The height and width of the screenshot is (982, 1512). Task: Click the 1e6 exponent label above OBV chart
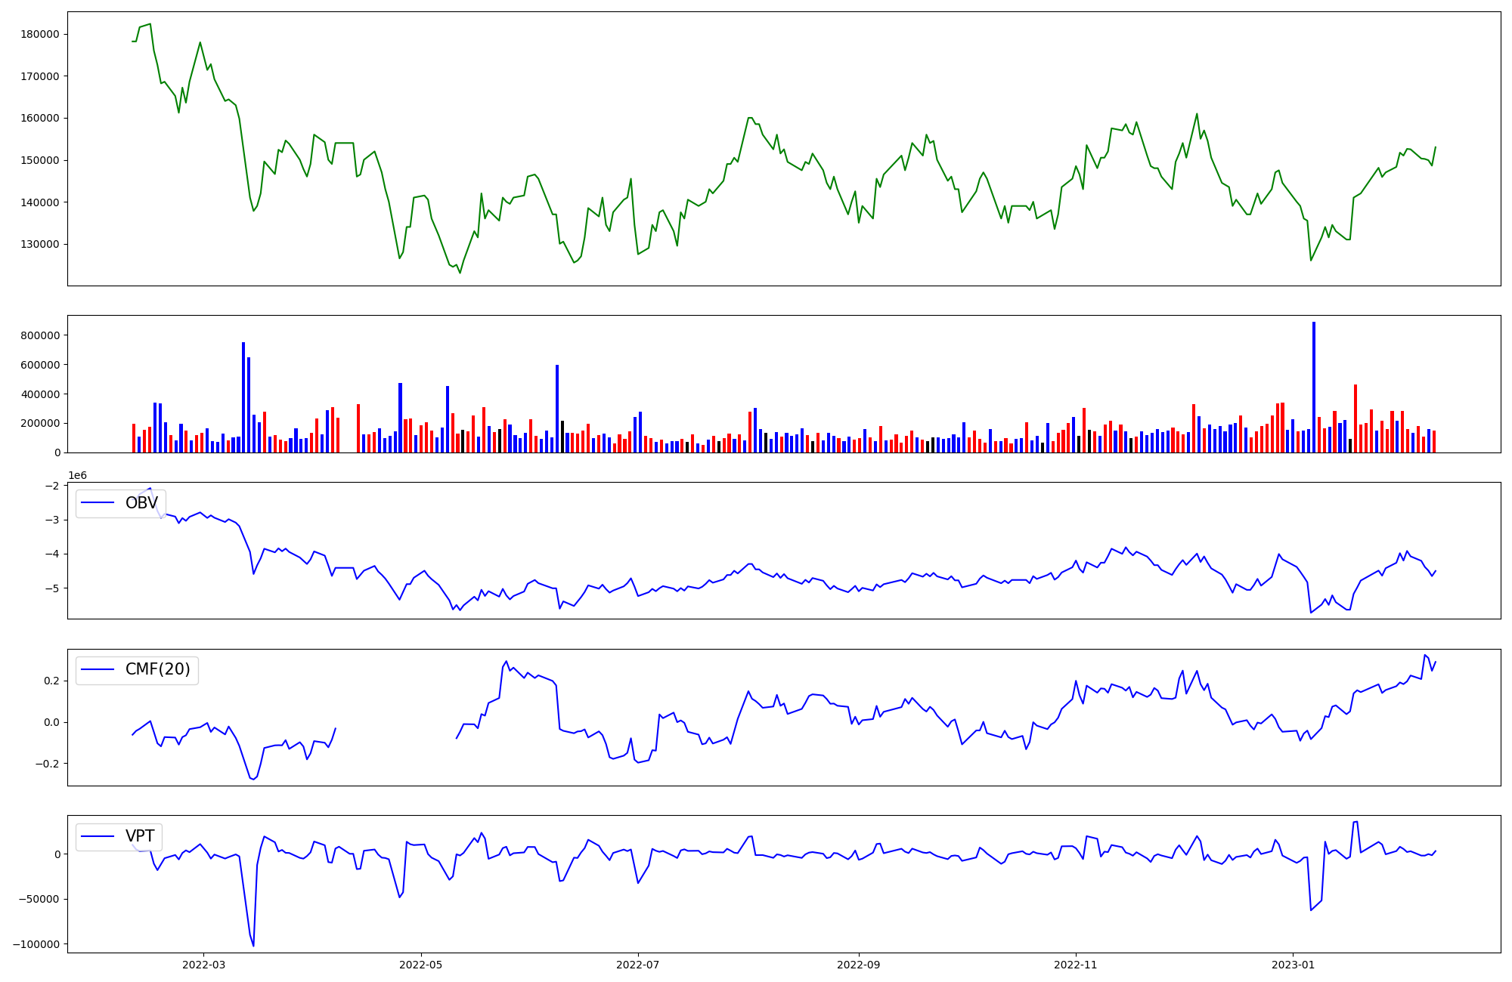[77, 475]
